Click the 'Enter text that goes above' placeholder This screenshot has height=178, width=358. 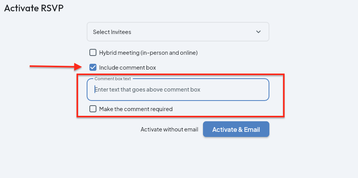point(148,90)
